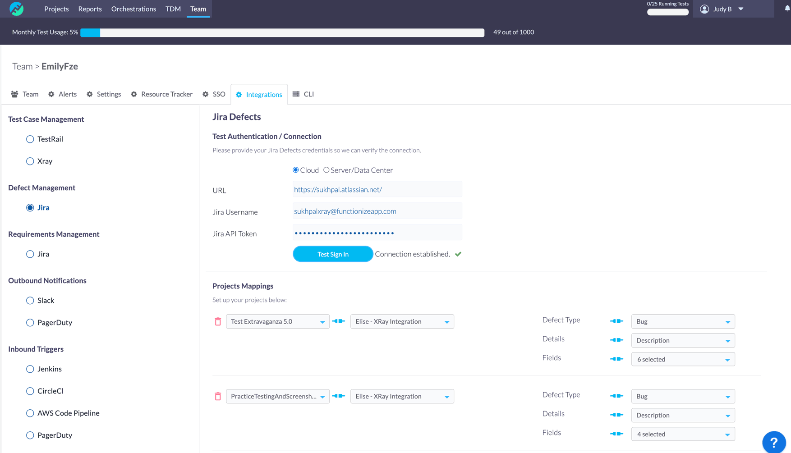Choose the Server/Data Center option
The height and width of the screenshot is (453, 791).
tap(327, 170)
